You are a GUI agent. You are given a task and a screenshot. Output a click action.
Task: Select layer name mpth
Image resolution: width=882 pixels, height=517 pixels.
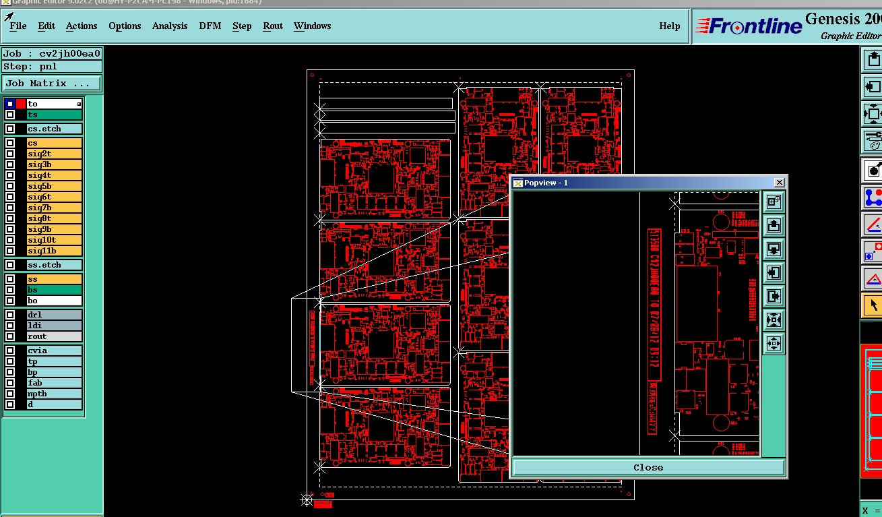coord(55,394)
